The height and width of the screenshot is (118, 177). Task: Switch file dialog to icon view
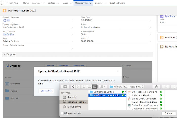[84, 86]
